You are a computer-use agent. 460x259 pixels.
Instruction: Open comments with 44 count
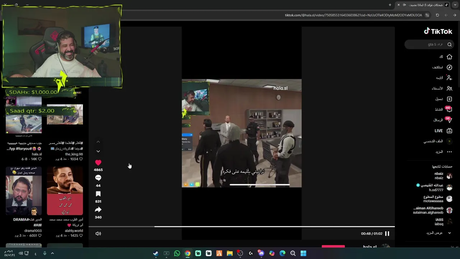pos(98,178)
